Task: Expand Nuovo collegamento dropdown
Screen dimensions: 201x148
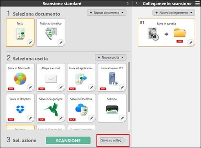Action: point(174,13)
